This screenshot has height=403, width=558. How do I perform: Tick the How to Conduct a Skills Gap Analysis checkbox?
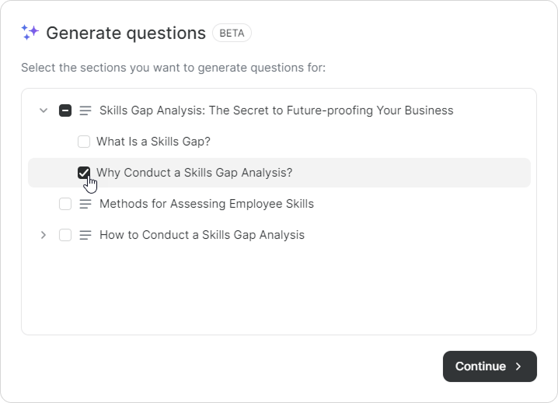pyautogui.click(x=65, y=235)
